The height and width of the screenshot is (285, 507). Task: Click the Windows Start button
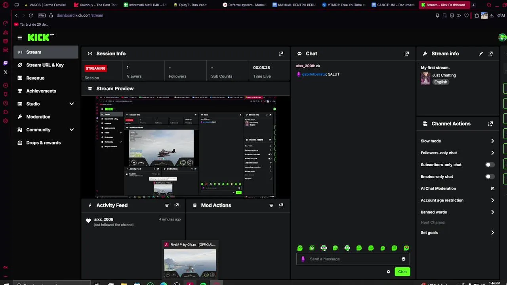tap(6, 283)
